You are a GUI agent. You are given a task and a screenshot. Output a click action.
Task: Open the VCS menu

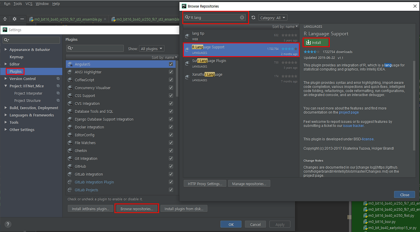pyautogui.click(x=29, y=4)
